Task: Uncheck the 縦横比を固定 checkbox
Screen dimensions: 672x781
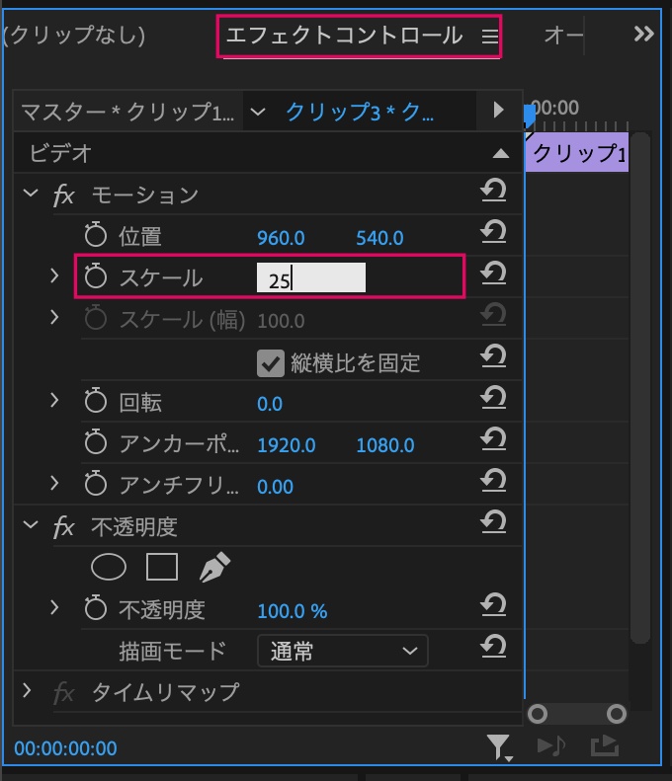Action: click(271, 363)
